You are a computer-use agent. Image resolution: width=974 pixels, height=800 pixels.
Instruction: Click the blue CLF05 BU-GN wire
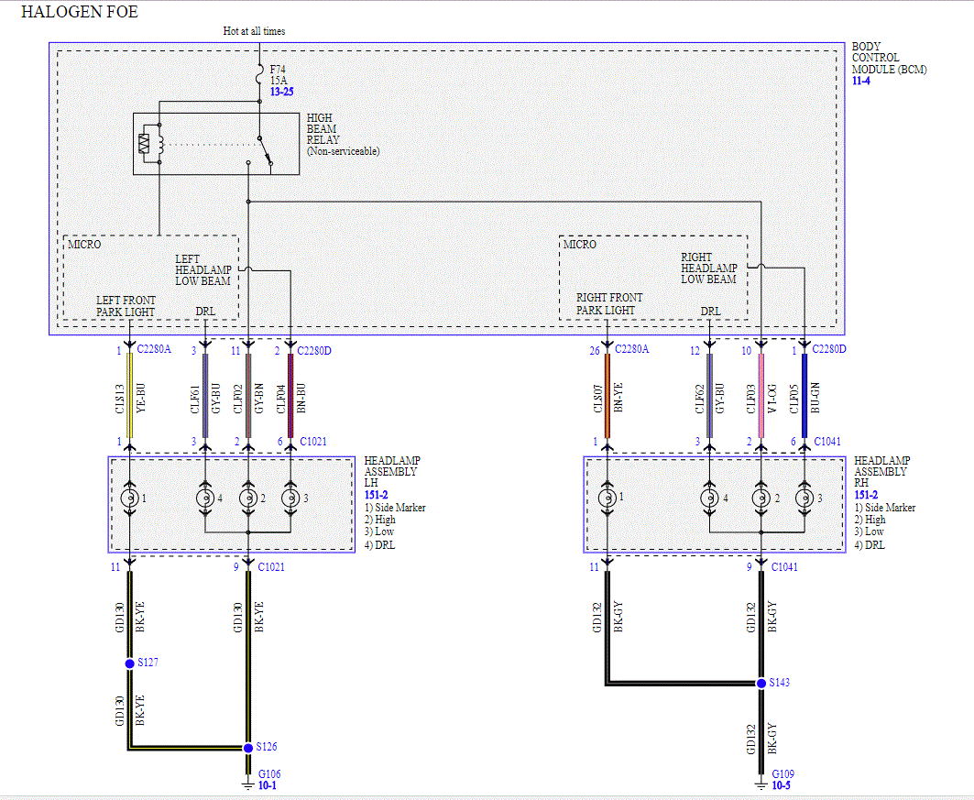click(804, 396)
